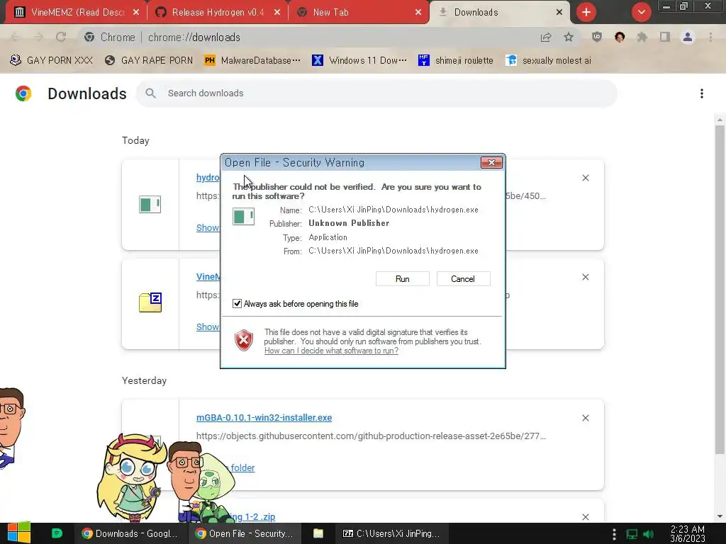The height and width of the screenshot is (544, 726).
Task: Click the hydrogen.exe icon in dialog
Action: point(244,216)
